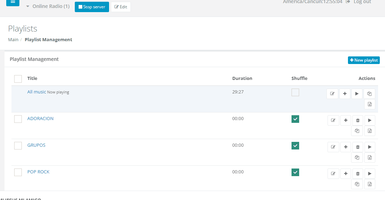
Task: Copy the POP ROCK playlist
Action: [357, 184]
